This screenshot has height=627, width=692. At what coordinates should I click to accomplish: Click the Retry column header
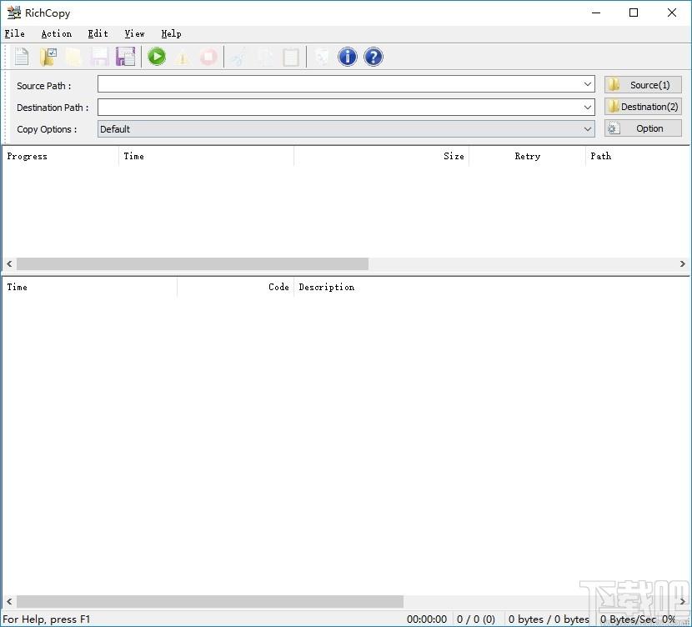[528, 156]
